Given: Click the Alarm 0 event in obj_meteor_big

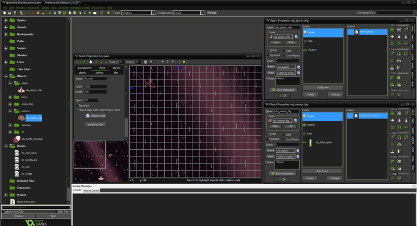Looking at the screenshot, I should tap(310, 125).
